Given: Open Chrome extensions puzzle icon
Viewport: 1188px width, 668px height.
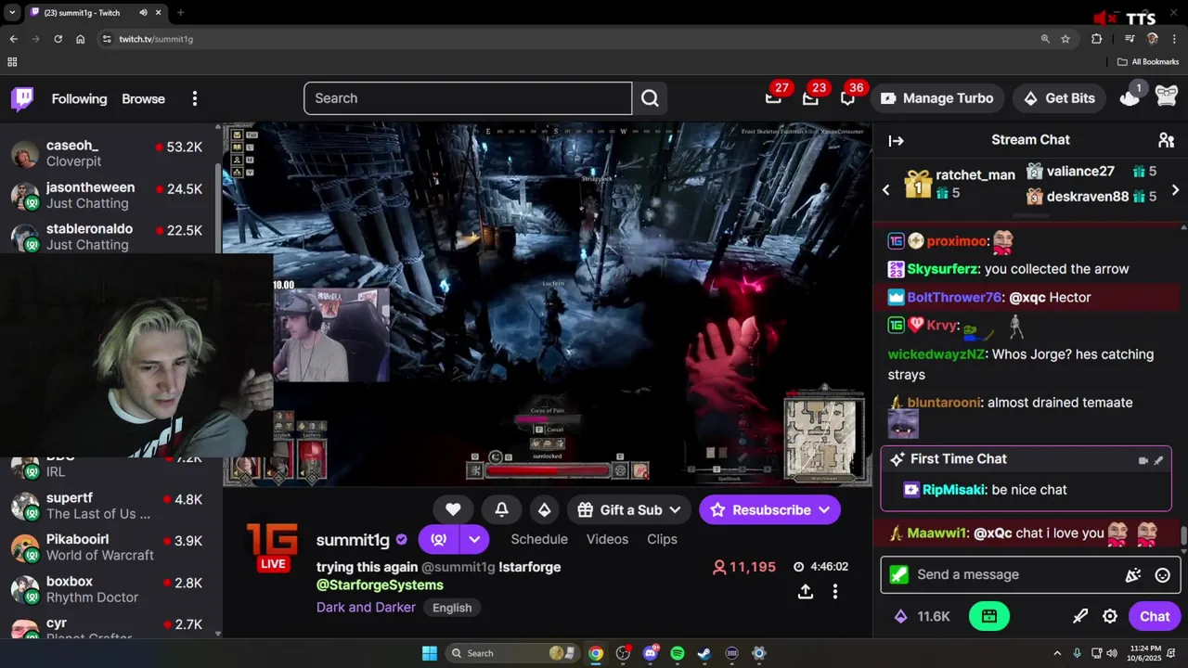Looking at the screenshot, I should point(1096,39).
